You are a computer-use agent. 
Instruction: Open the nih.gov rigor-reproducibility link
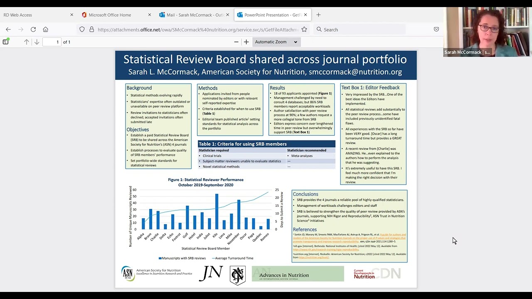click(x=325, y=250)
